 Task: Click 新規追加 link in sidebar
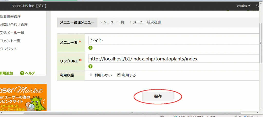click(6, 73)
